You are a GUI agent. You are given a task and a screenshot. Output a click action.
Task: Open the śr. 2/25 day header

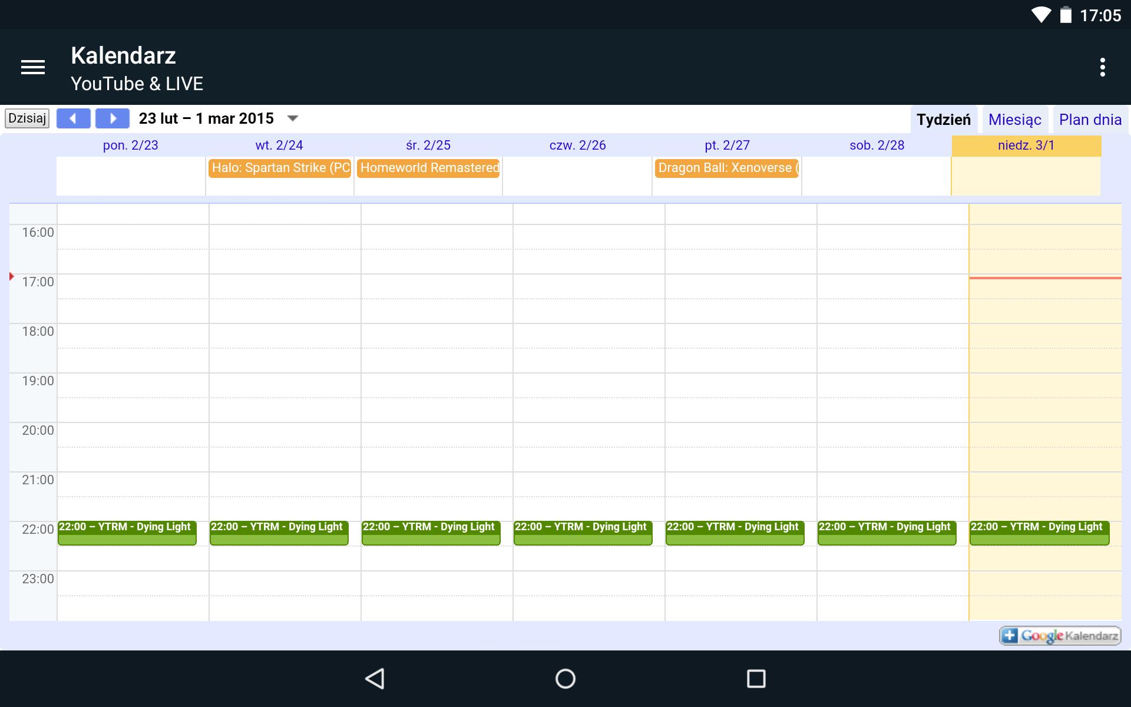(x=428, y=146)
